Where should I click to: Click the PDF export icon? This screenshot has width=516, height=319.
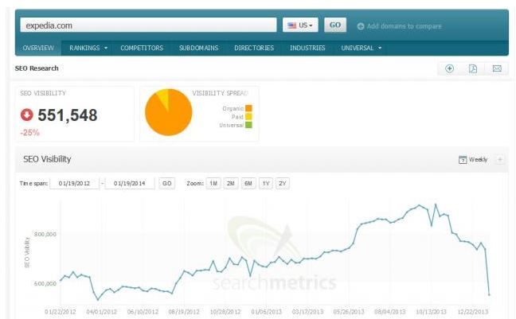click(473, 68)
